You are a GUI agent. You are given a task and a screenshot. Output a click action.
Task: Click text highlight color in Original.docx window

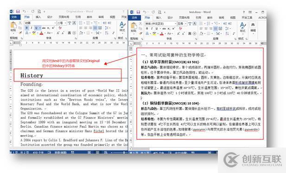[x=34, y=33]
